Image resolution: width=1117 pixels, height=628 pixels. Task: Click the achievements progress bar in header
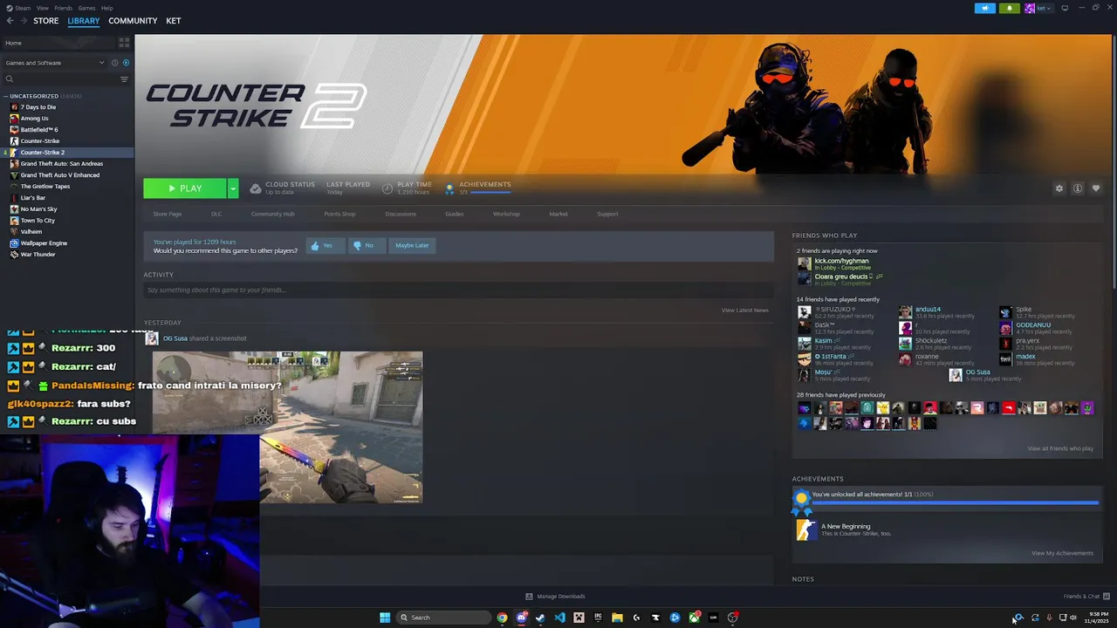click(x=491, y=192)
